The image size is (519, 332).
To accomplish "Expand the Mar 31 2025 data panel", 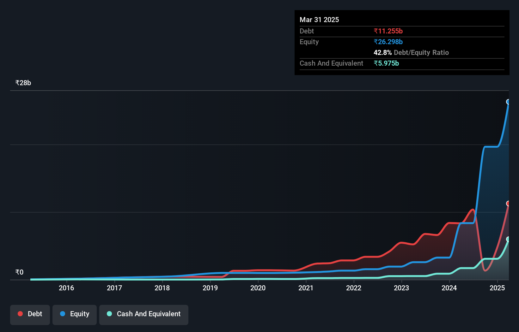I will (319, 20).
